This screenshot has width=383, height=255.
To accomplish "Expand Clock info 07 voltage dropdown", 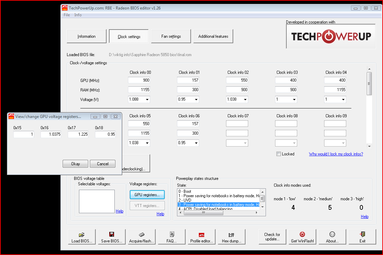I will [245, 143].
